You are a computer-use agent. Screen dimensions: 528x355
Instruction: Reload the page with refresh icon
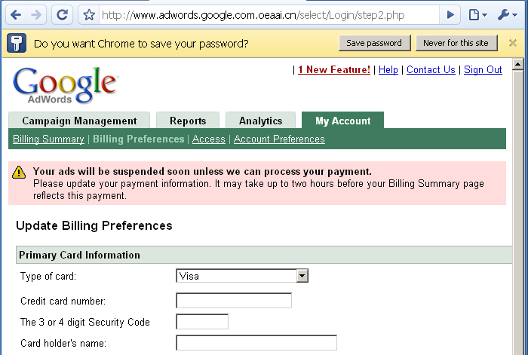click(63, 14)
